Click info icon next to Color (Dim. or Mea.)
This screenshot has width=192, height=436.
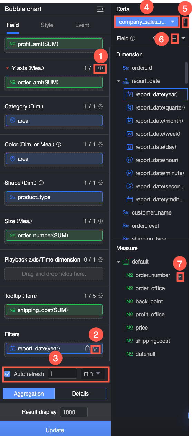coord(58,144)
